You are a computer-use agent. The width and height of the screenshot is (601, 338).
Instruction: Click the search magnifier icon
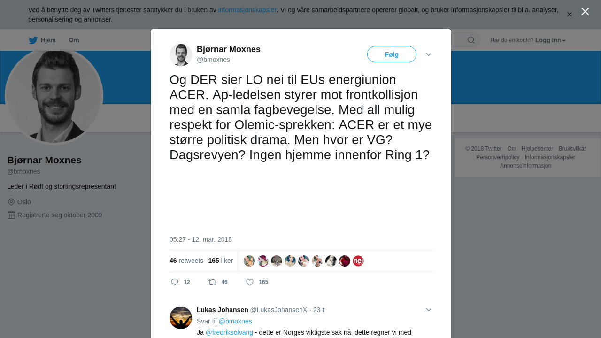pyautogui.click(x=471, y=40)
